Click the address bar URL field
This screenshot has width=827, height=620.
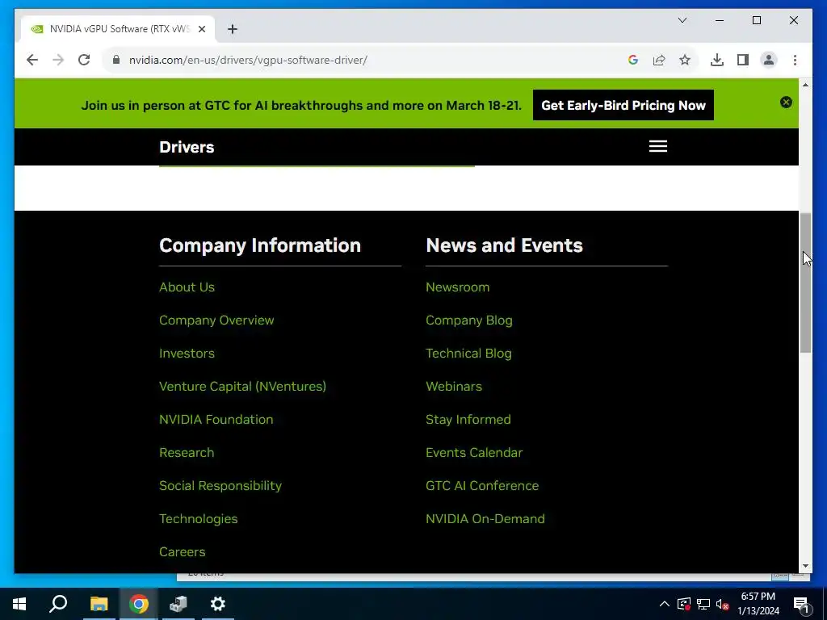click(x=369, y=60)
